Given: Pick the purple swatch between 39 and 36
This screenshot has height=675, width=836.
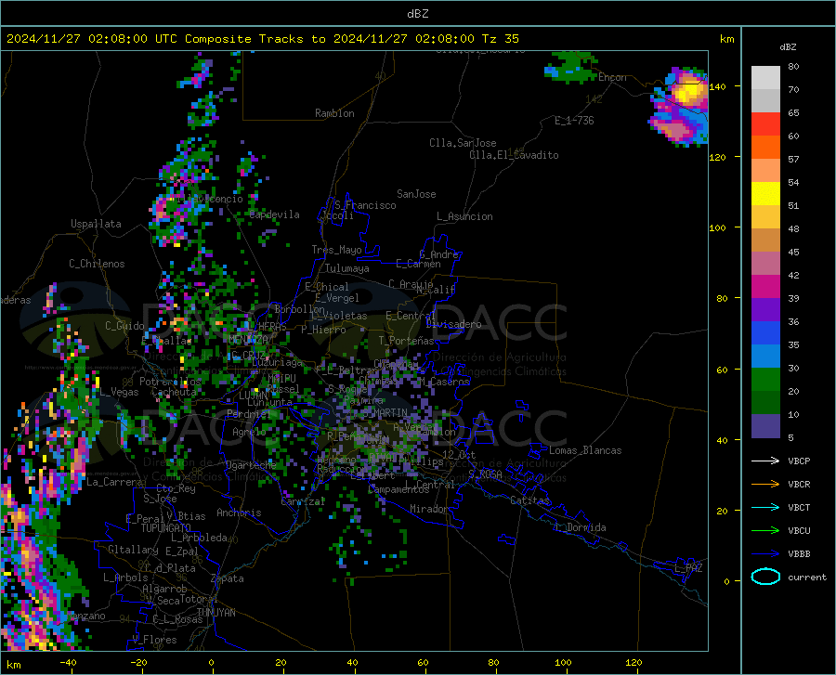Looking at the screenshot, I should [x=765, y=310].
